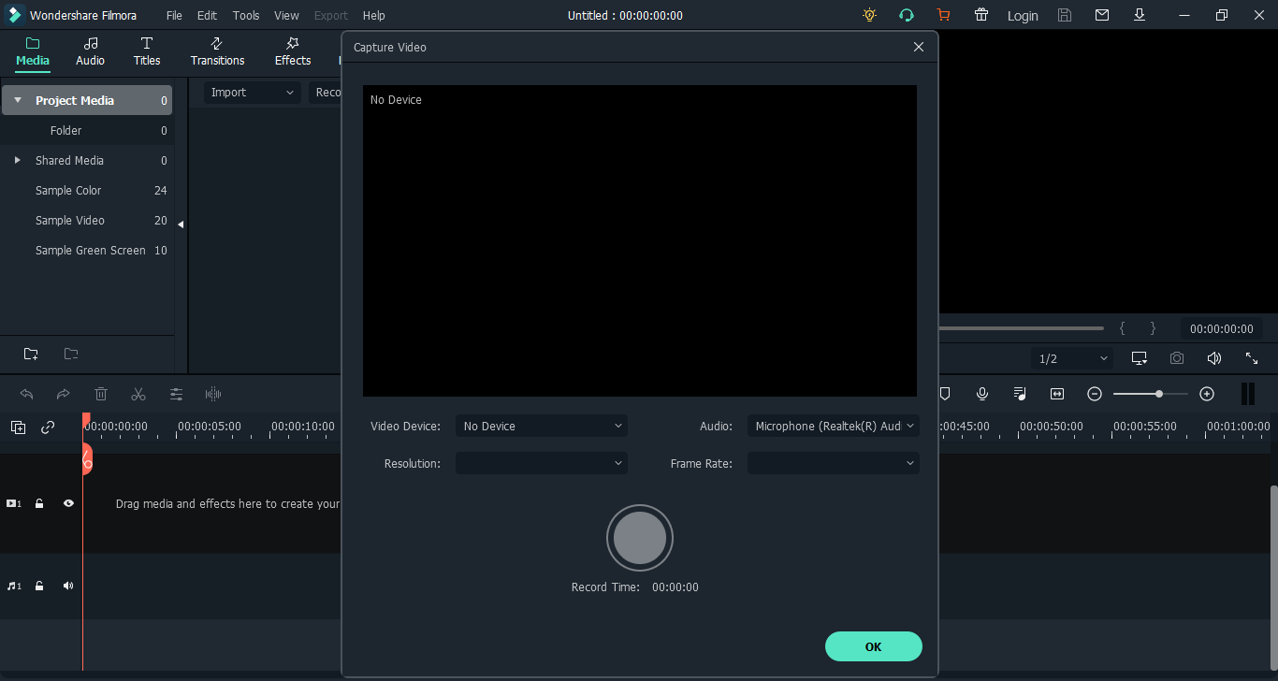Toggle video track 1 visibility eye
This screenshot has height=681, width=1278.
coord(68,503)
